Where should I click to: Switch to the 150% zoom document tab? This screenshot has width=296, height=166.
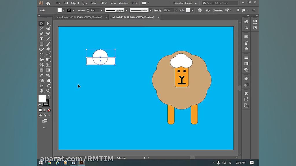coord(79,17)
